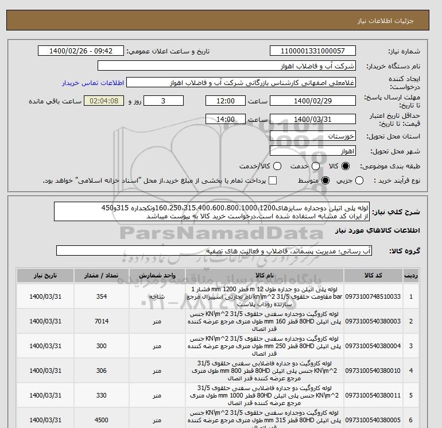The width and height of the screenshot is (442, 428).
Task: Click the کد کالا column header
Action: [x=373, y=275]
